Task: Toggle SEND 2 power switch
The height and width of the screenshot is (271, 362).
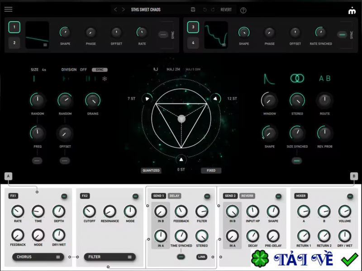Action: click(278, 196)
